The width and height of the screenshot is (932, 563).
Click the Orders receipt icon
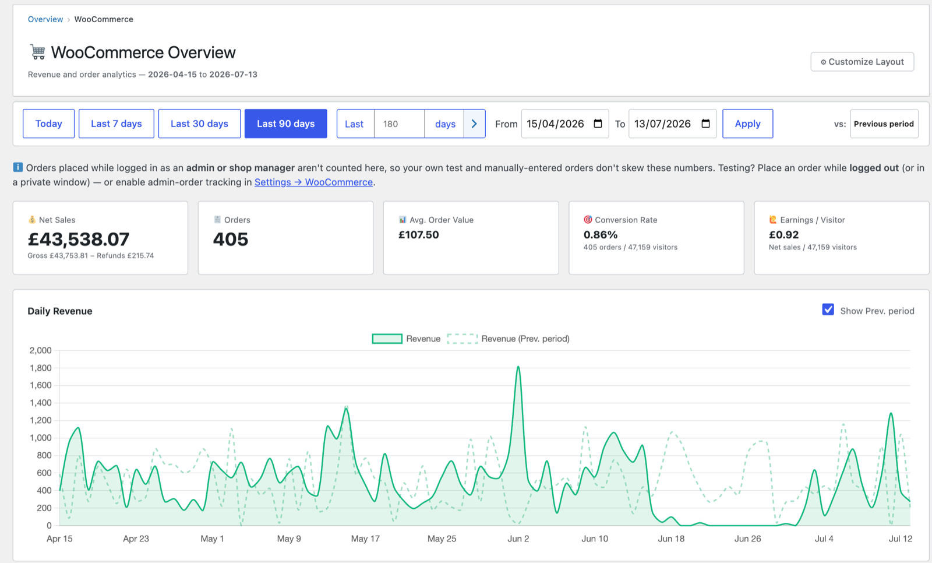[217, 220]
